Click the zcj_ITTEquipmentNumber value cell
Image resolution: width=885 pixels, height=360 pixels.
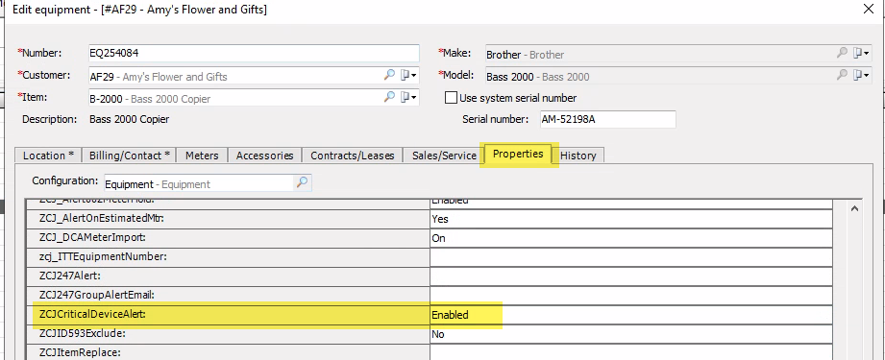631,256
